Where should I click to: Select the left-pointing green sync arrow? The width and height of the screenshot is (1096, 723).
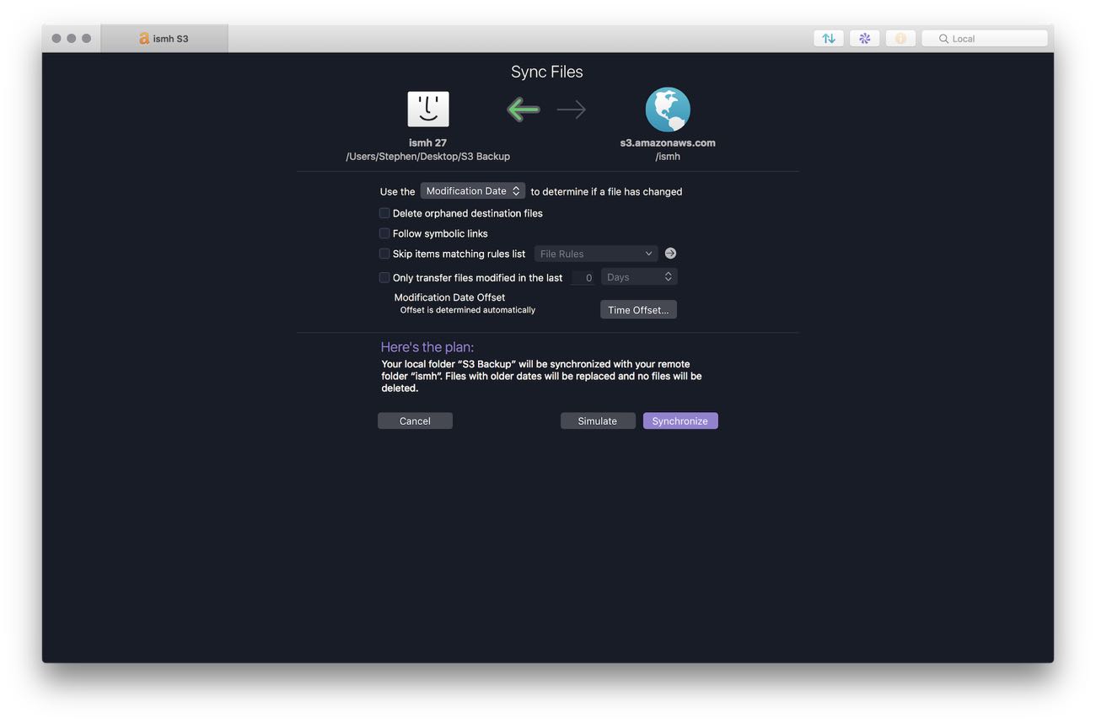(x=523, y=110)
